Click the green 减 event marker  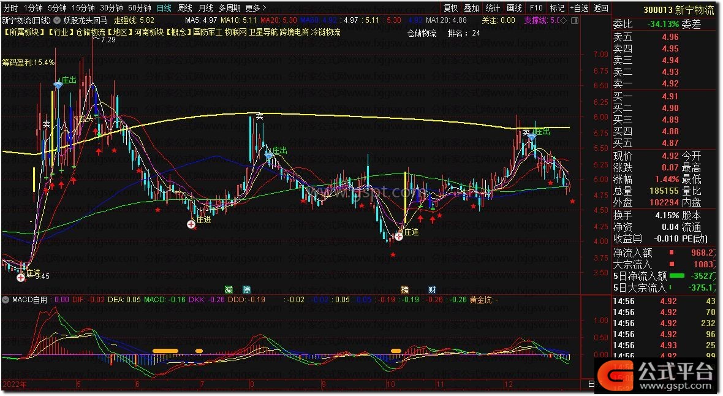(x=229, y=290)
